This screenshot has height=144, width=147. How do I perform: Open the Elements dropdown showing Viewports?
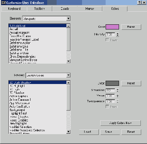tap(46, 19)
